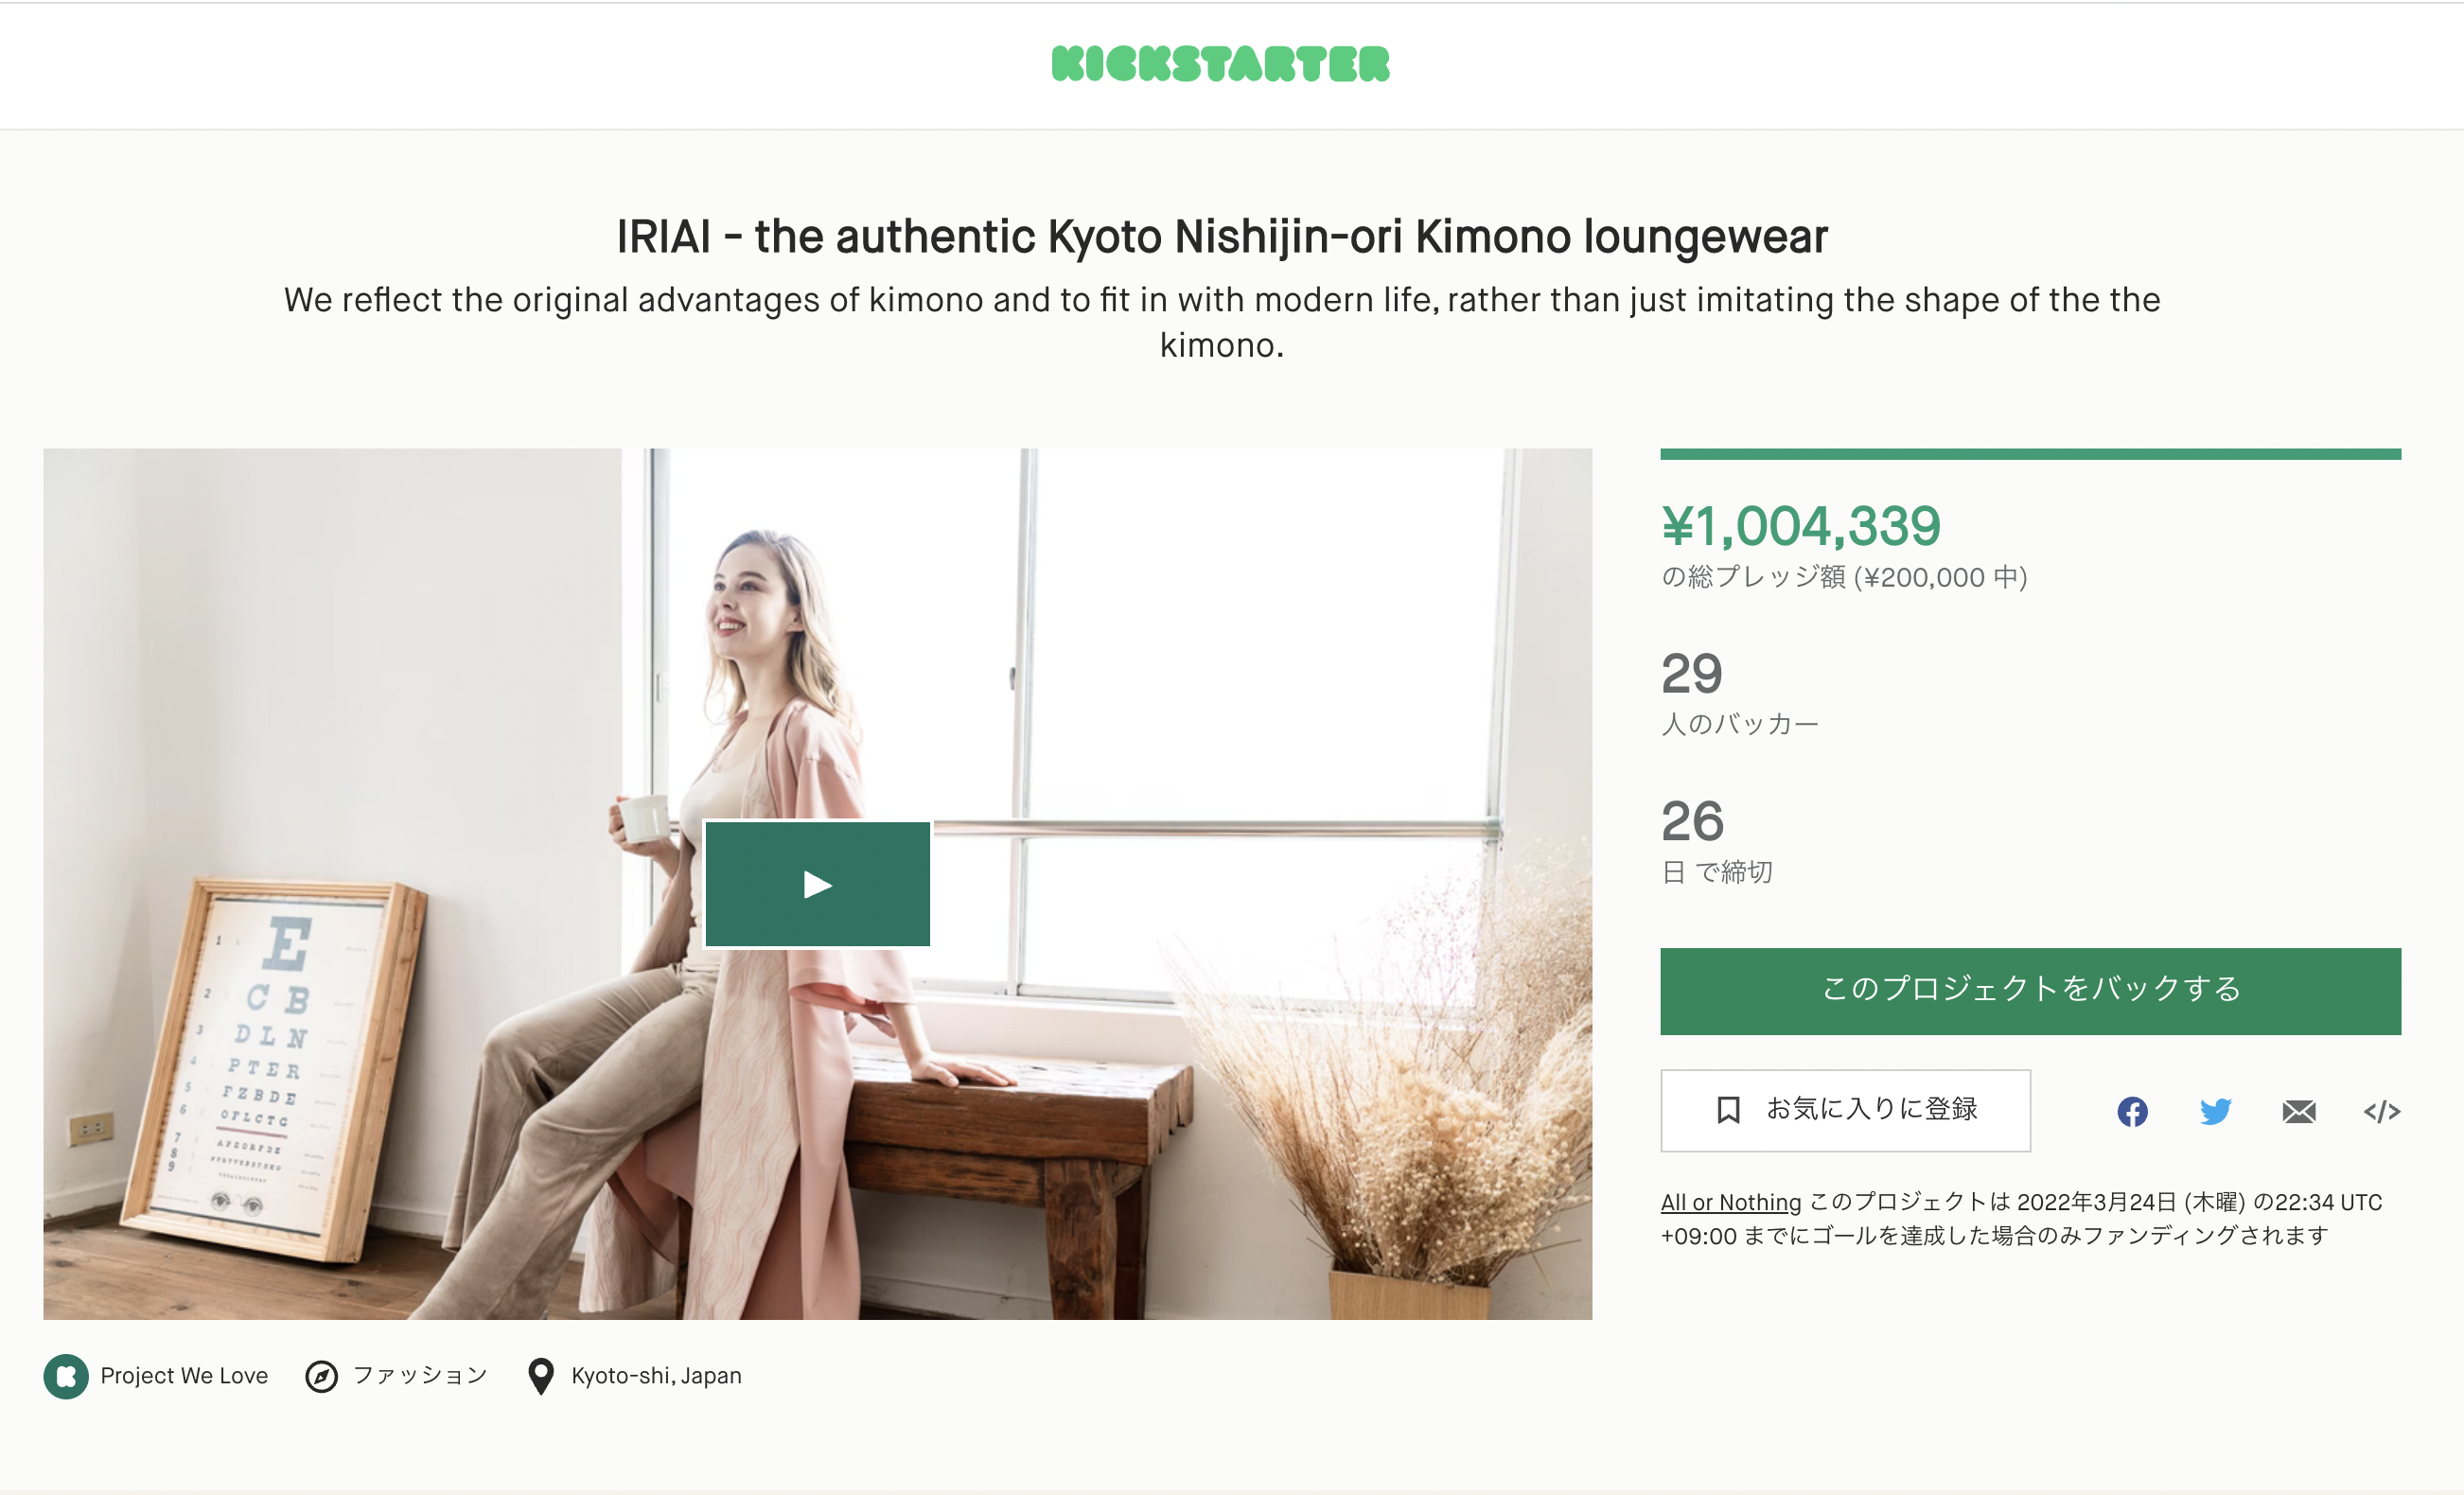Click the Project We Love badge icon
2464x1495 pixels.
tap(66, 1376)
